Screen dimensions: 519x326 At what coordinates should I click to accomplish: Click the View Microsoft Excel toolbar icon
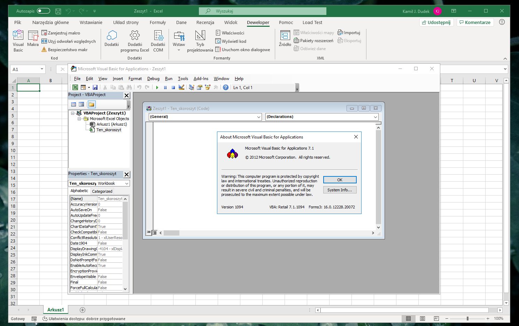(75, 87)
